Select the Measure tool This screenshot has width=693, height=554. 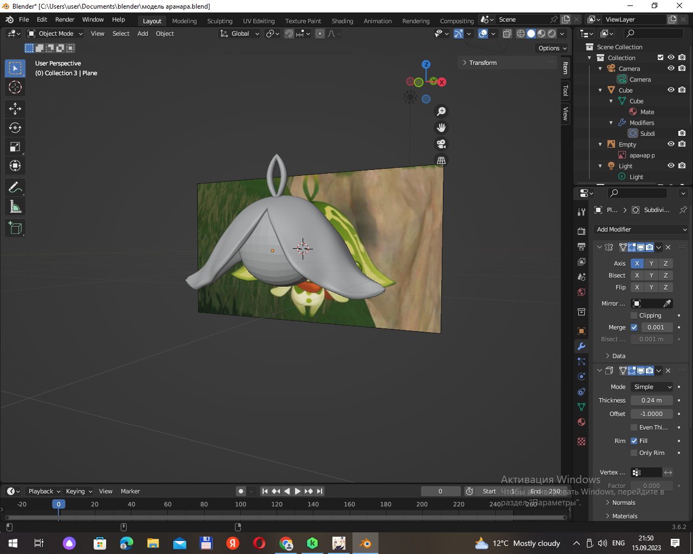click(x=15, y=207)
